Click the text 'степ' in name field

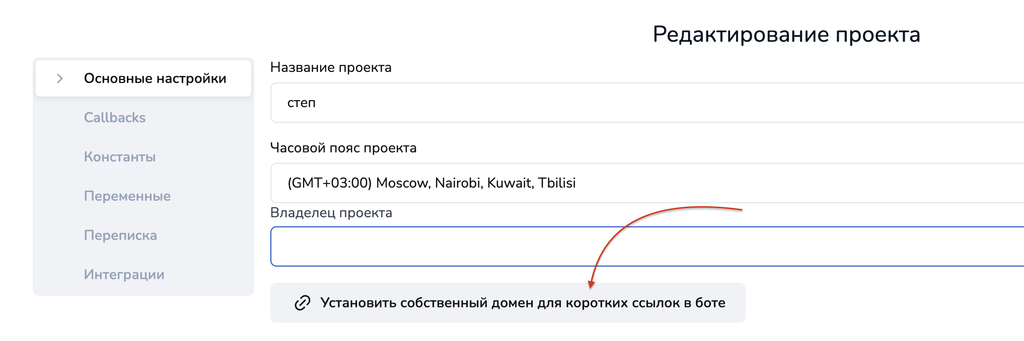click(x=302, y=103)
